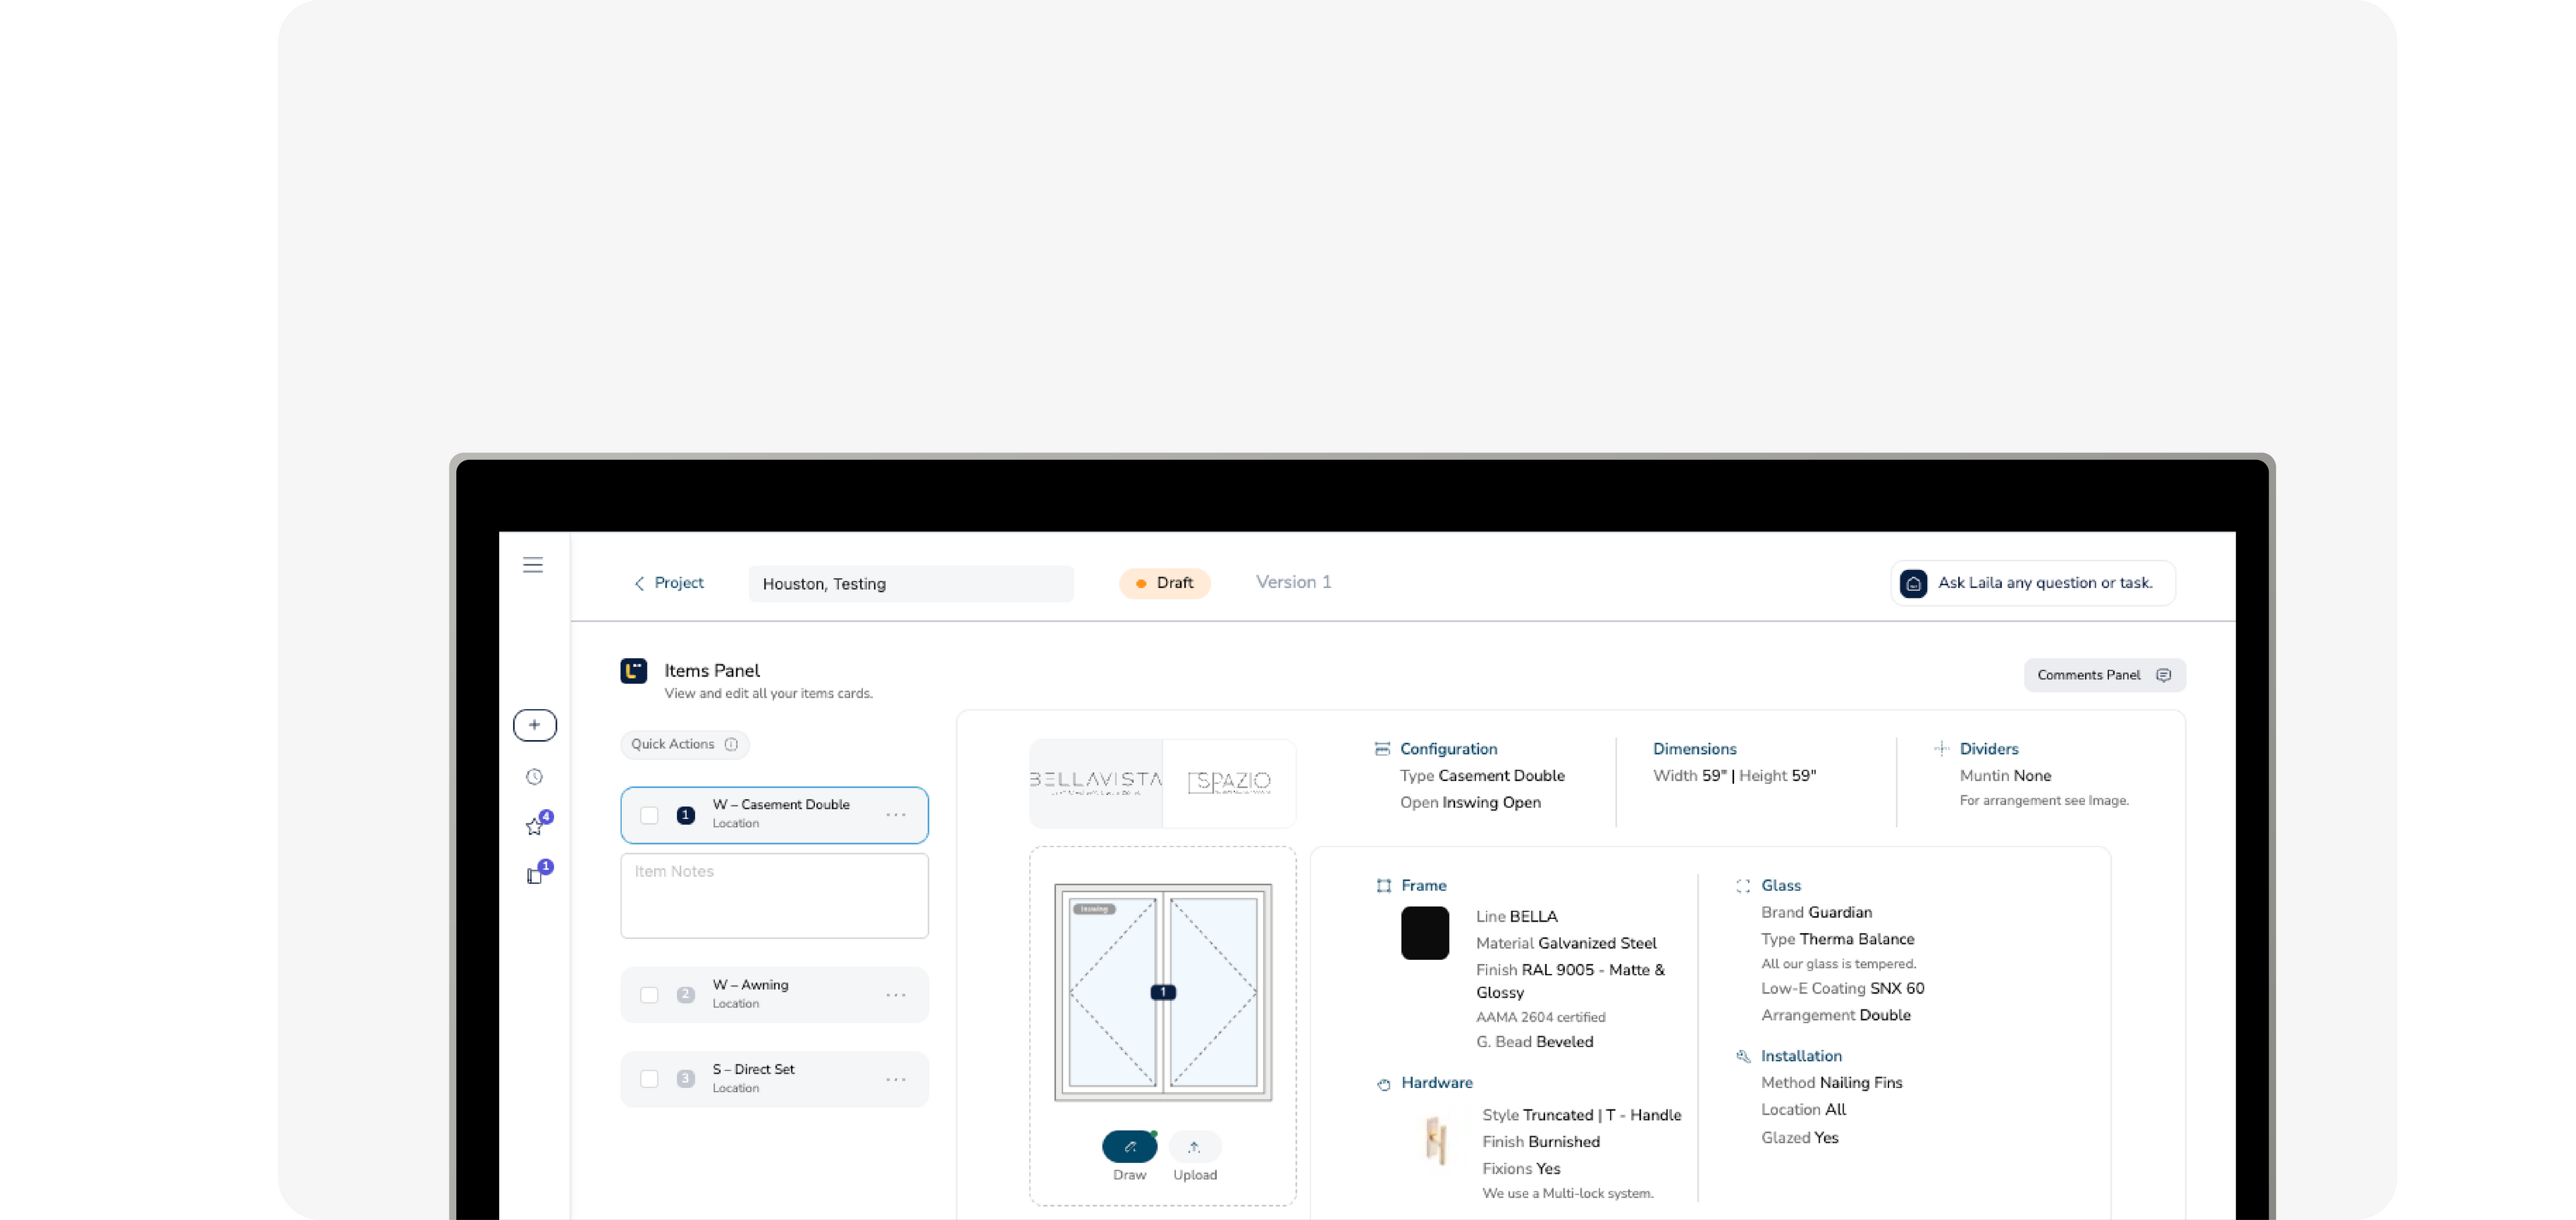Click the Installation section icon
The image size is (2576, 1220).
pos(1743,1056)
